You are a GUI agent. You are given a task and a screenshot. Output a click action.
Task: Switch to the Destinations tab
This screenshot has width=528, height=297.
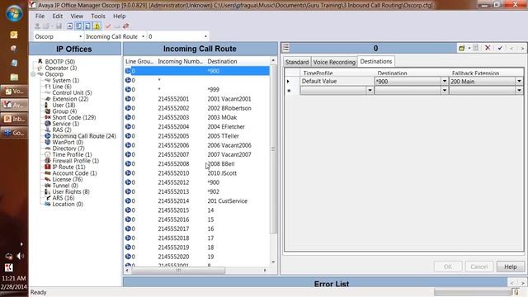[x=376, y=61]
